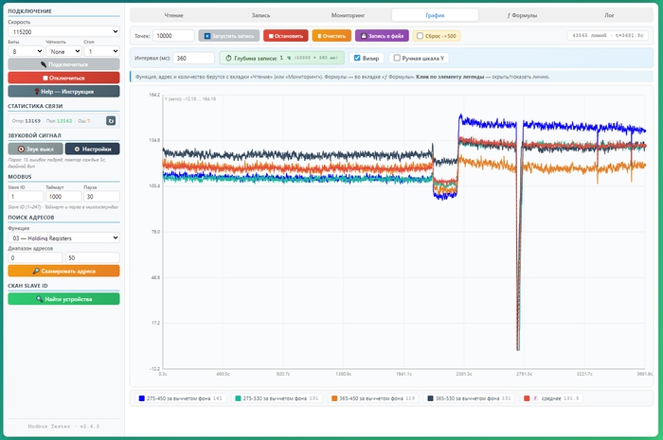Open sound Настройки button
This screenshot has width=663, height=440.
click(x=92, y=150)
